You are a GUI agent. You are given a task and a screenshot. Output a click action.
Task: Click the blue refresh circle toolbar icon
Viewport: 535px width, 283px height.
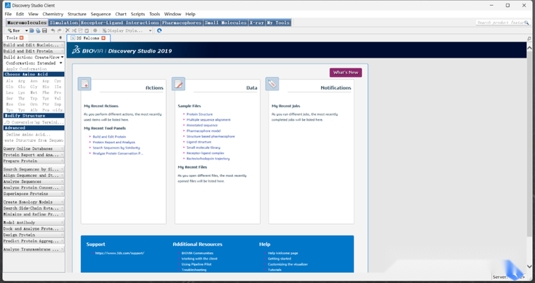[x=159, y=31]
